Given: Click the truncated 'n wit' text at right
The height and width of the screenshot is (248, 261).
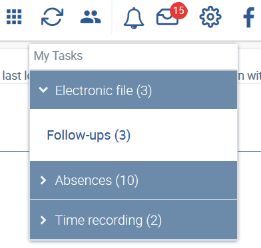Looking at the screenshot, I should [249, 76].
